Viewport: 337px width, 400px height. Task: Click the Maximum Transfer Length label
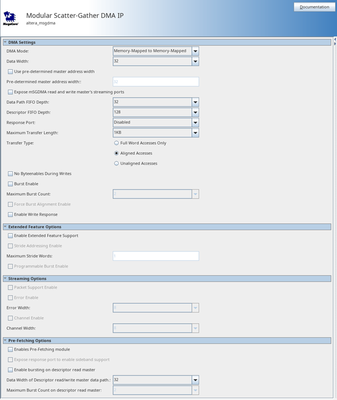(x=32, y=132)
